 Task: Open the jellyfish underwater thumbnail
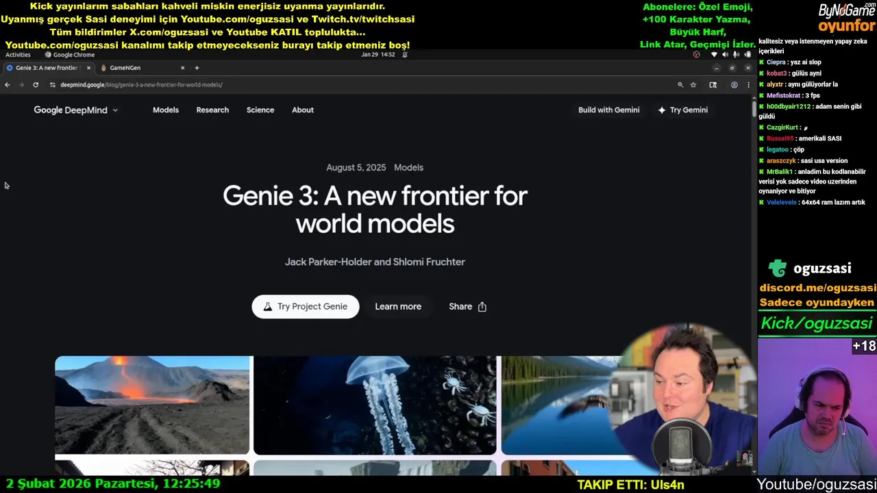(x=375, y=405)
